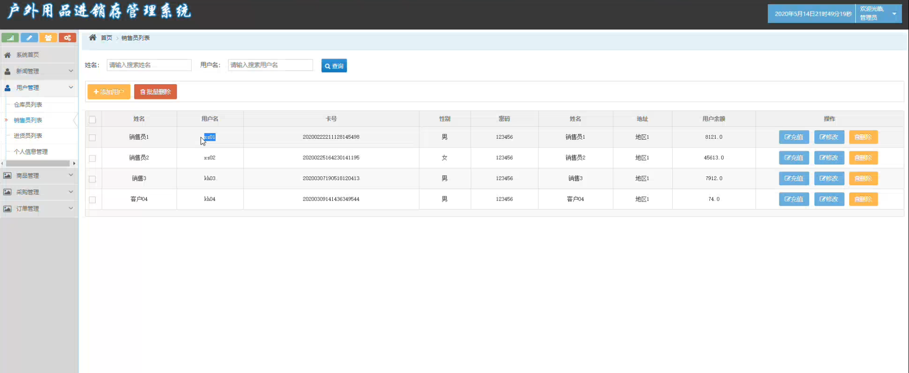
Task: Click the green bar-chart shortcut icon
Action: pyautogui.click(x=10, y=38)
